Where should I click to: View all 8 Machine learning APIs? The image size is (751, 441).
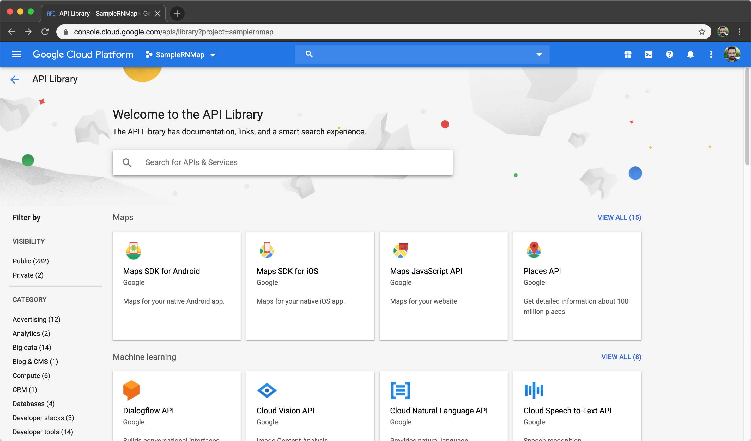[x=621, y=357]
